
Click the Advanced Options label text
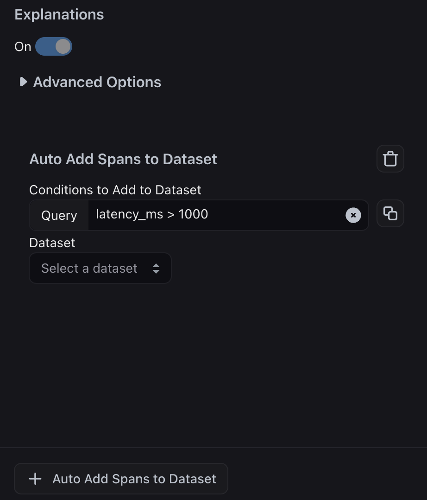97,82
